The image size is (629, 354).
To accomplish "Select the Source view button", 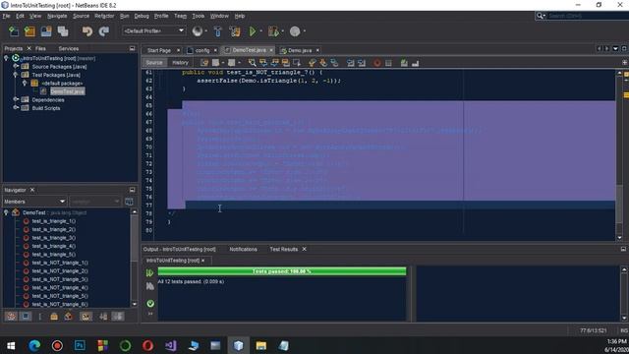I will [154, 63].
